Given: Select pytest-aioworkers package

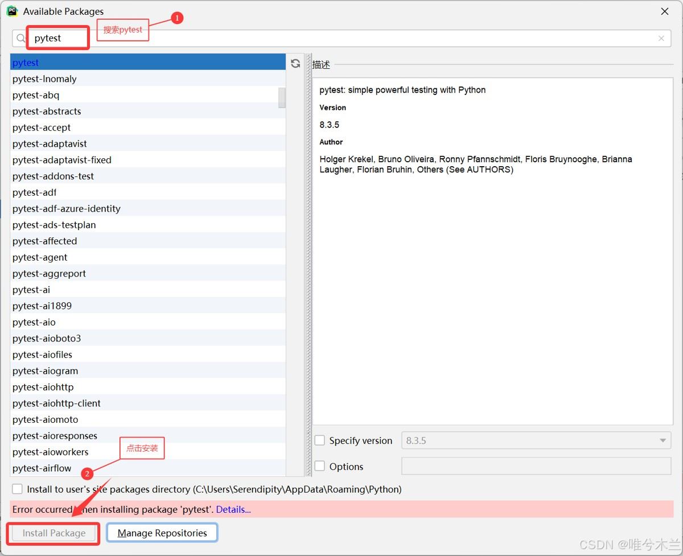Looking at the screenshot, I should 148,452.
